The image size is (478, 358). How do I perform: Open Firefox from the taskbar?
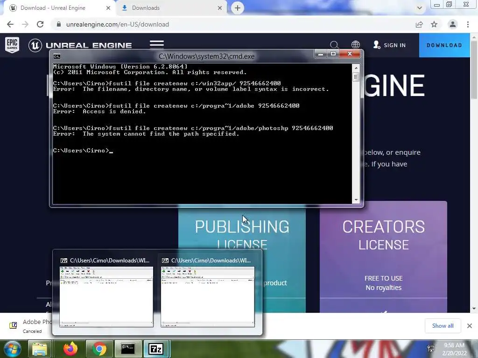coord(70,349)
